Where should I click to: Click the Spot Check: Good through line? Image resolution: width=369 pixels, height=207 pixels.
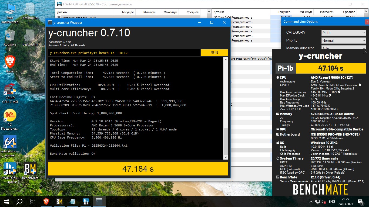point(86,113)
